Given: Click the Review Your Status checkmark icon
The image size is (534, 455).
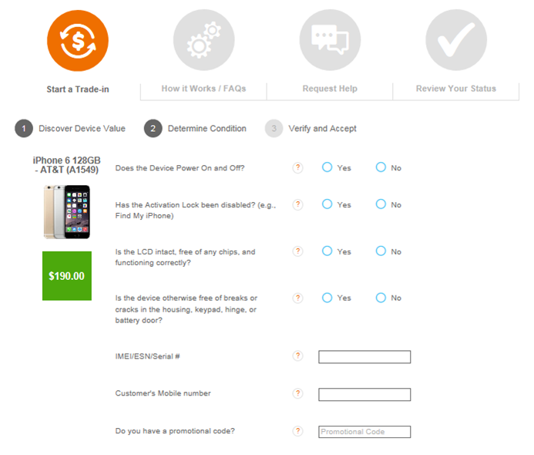Looking at the screenshot, I should pyautogui.click(x=456, y=40).
